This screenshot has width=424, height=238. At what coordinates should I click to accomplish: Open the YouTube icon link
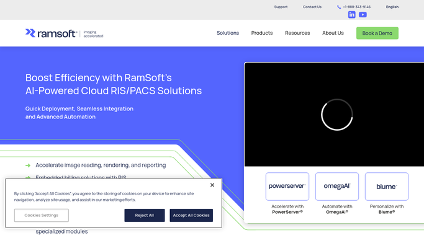point(363,15)
